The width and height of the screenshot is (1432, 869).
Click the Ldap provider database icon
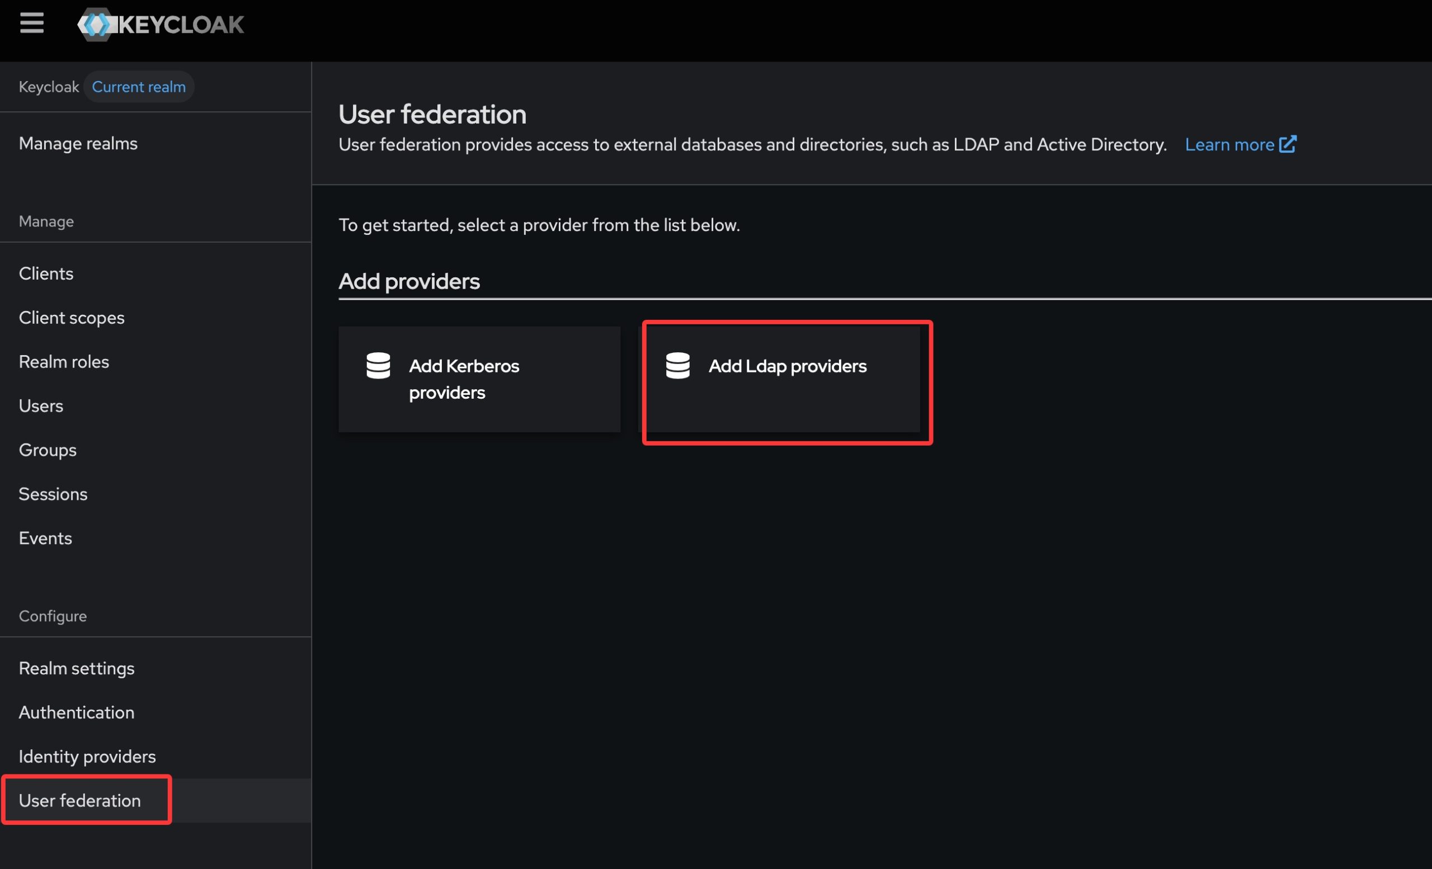pyautogui.click(x=677, y=365)
